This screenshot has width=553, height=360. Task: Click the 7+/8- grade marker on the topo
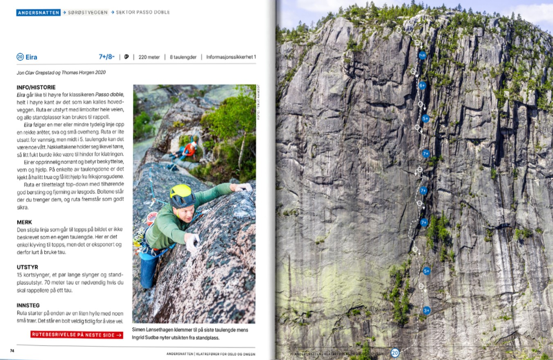(x=422, y=55)
